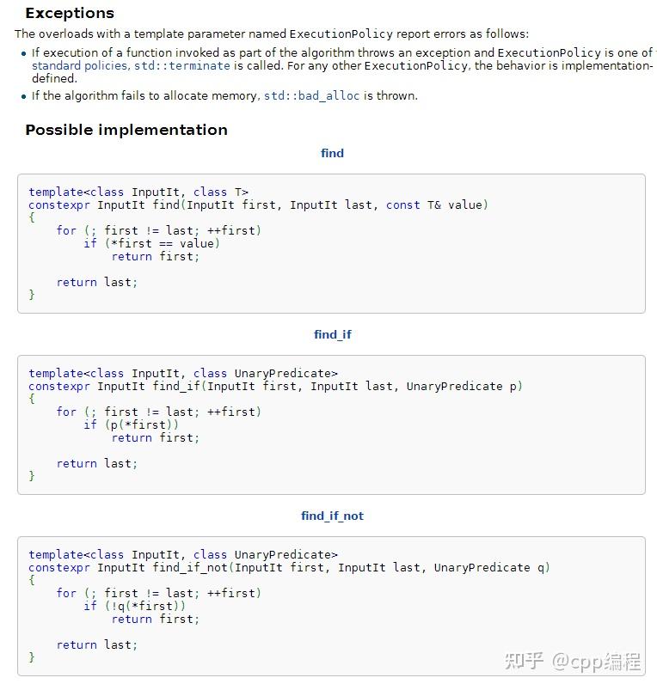
Task: Click inside the find_if code block
Action: tap(331, 424)
